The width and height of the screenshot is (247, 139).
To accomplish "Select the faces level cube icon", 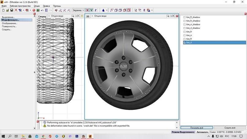I will click(x=120, y=10).
